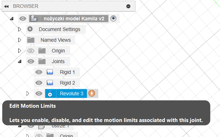Hide the Joints folder with its eye icon
Screen dimensions: 220x137
[31, 61]
